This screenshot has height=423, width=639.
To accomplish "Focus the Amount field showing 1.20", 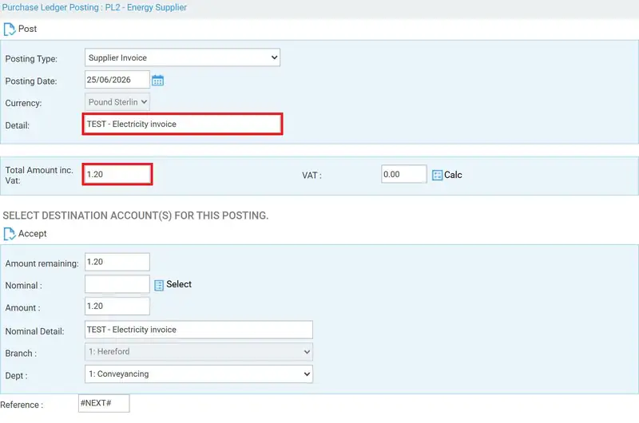I will pos(117,306).
